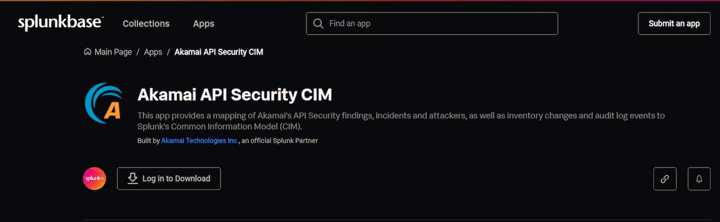Viewport: 720px width, 222px height.
Task: Click the pink Splunk badge icon
Action: point(94,178)
